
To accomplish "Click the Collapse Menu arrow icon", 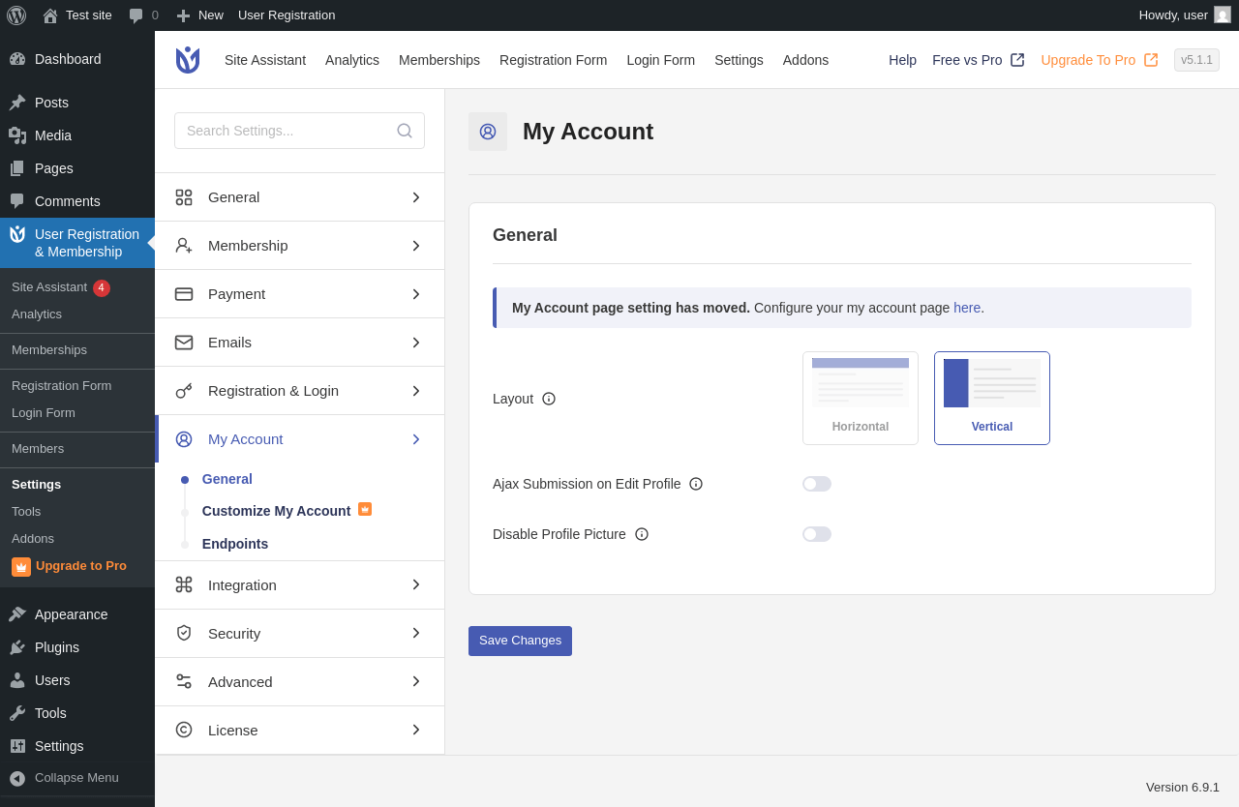I will coord(17,778).
